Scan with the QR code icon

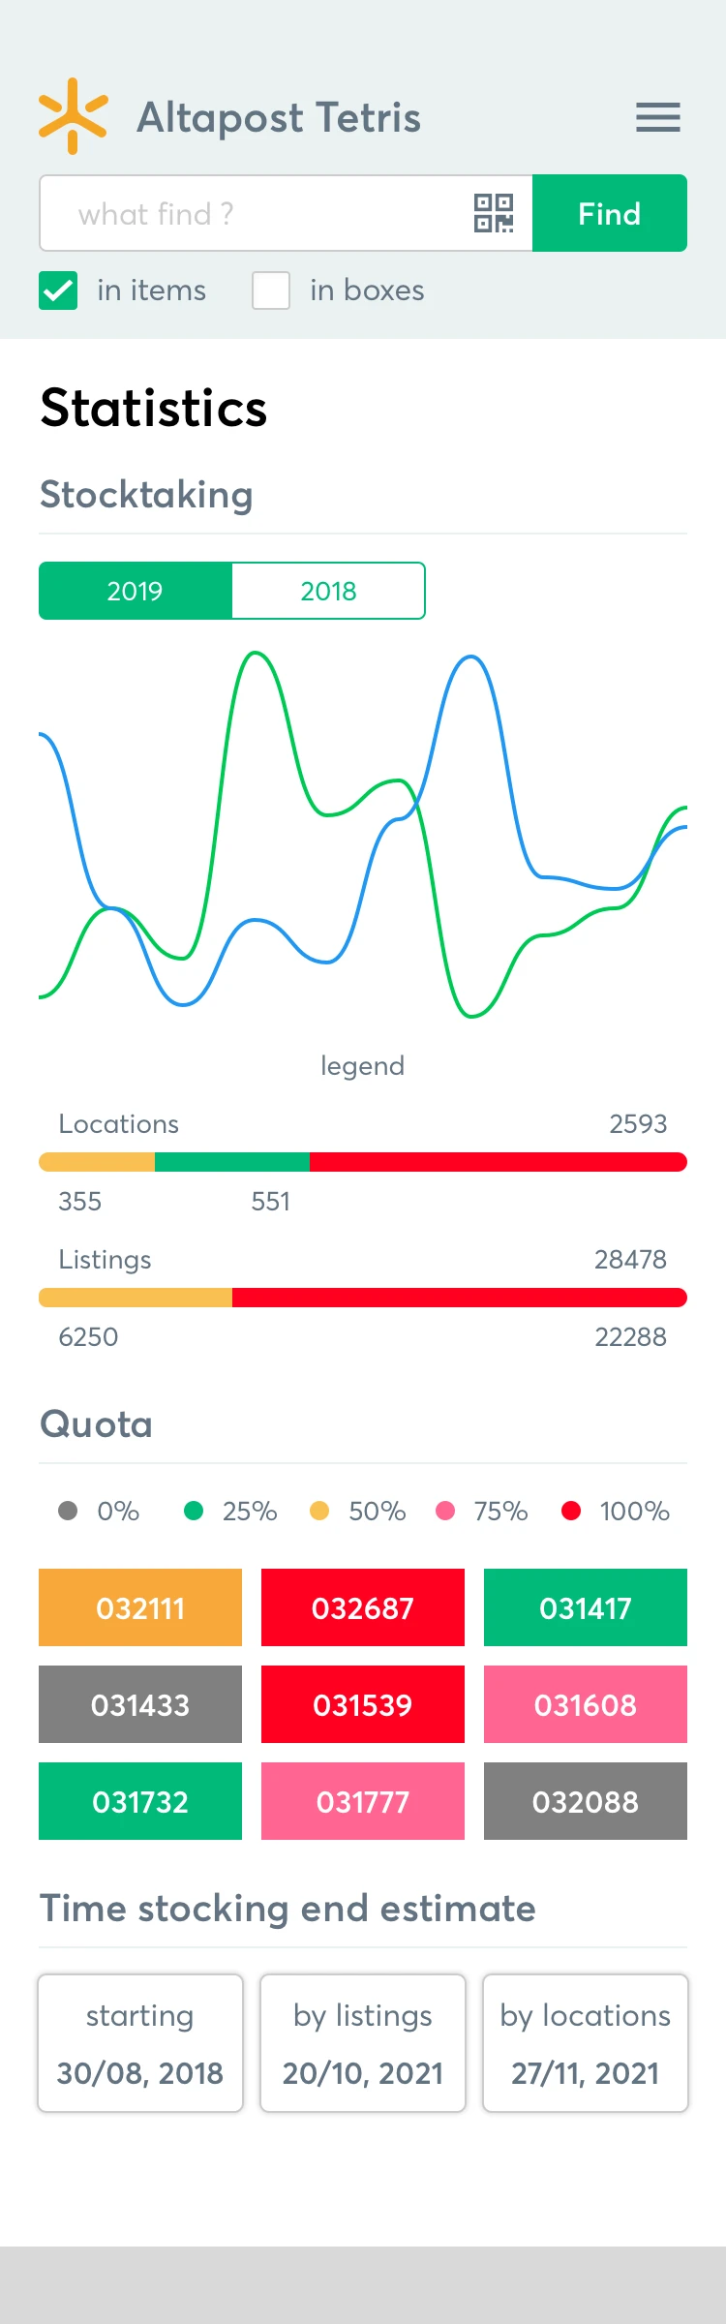tap(493, 213)
